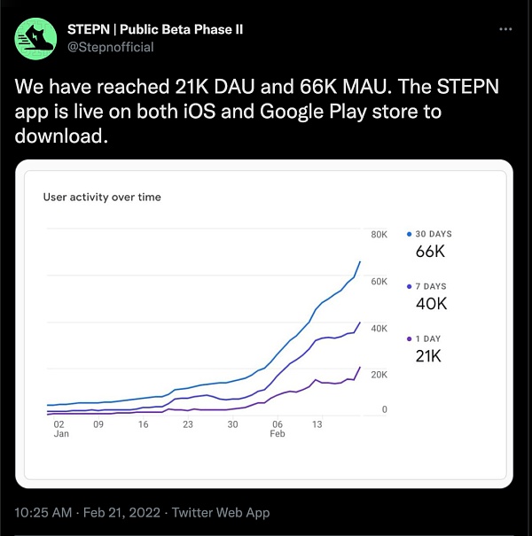
Task: Click the 7 DAYS legend dot
Action: [x=409, y=286]
